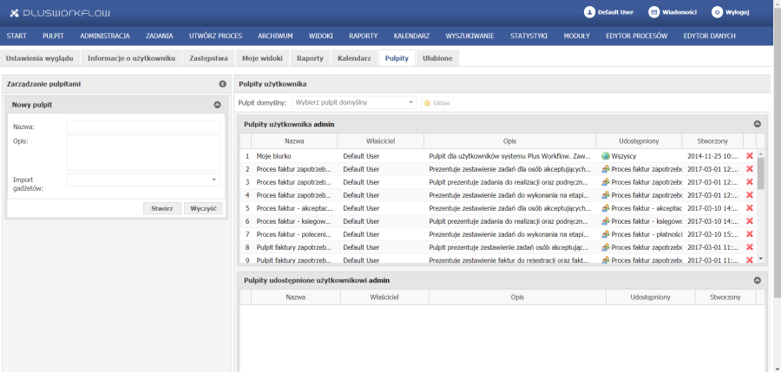Screen dimensions: 781x372
Task: Click the Nazwa input field
Action: coord(143,127)
